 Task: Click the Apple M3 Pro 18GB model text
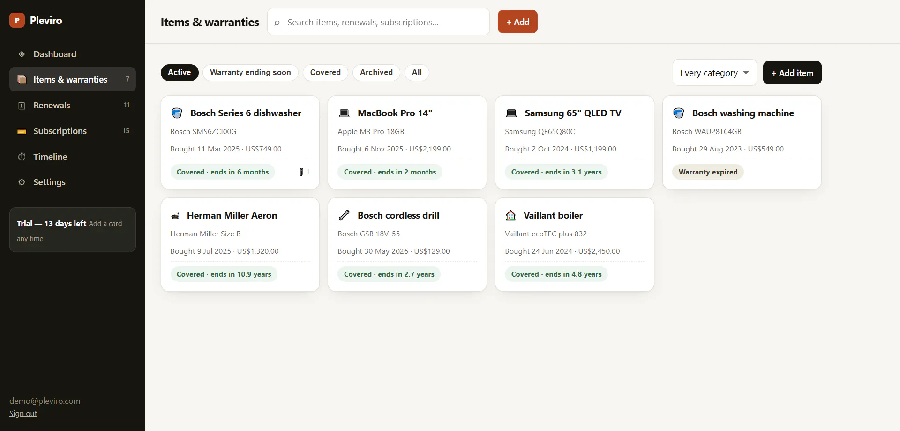[x=371, y=132]
